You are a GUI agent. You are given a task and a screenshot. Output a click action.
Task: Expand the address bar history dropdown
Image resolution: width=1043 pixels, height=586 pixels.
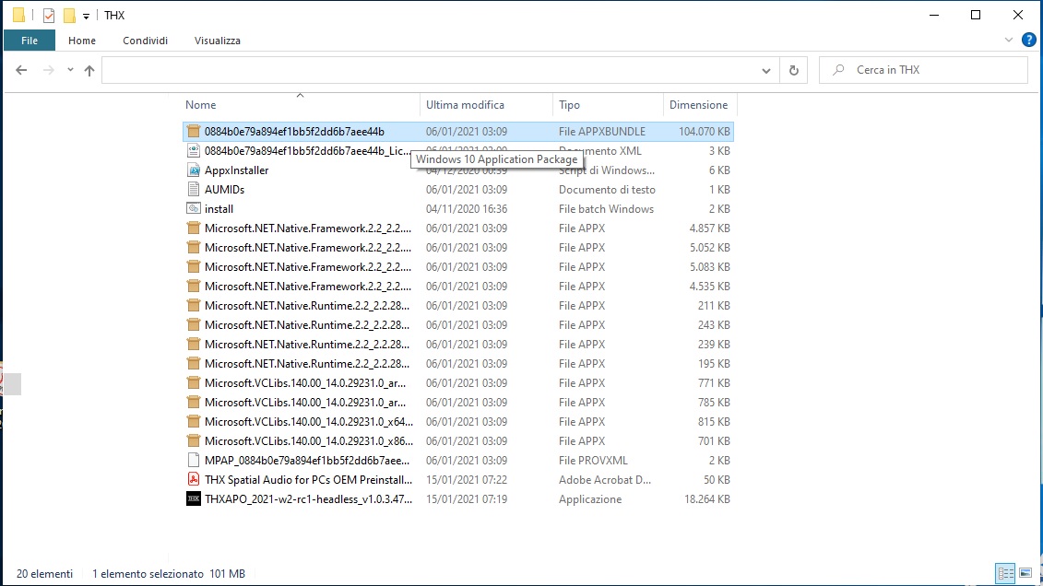point(765,70)
